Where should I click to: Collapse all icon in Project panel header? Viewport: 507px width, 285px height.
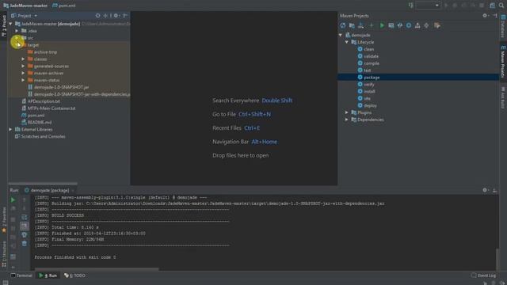click(105, 16)
